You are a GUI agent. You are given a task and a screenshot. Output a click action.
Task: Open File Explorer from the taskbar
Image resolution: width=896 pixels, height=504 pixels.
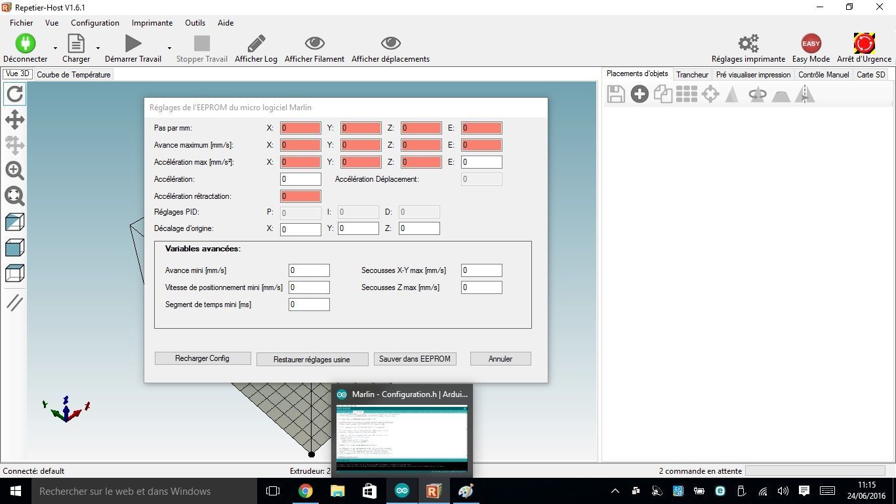pyautogui.click(x=337, y=491)
